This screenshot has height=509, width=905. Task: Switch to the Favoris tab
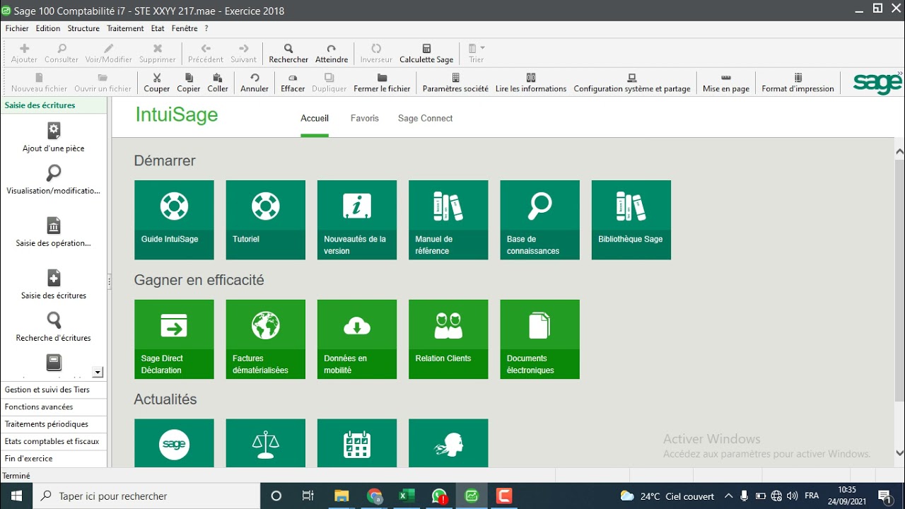tap(365, 119)
